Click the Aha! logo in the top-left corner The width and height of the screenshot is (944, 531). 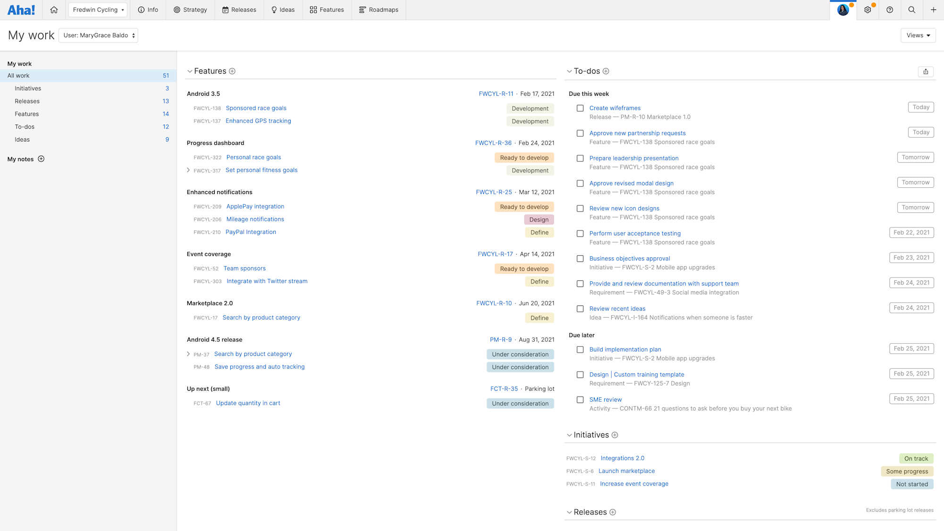pos(21,9)
